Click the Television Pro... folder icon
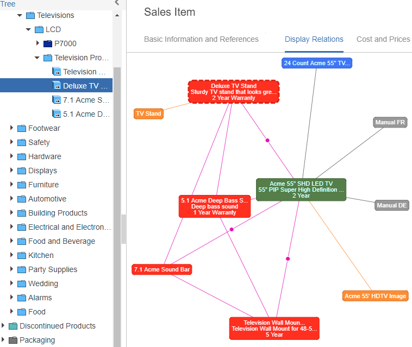Viewport: 412px width, 347px height. (x=48, y=58)
